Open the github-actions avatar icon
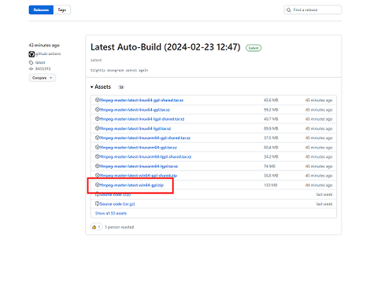Viewport: 370px width, 308px height. (x=31, y=54)
